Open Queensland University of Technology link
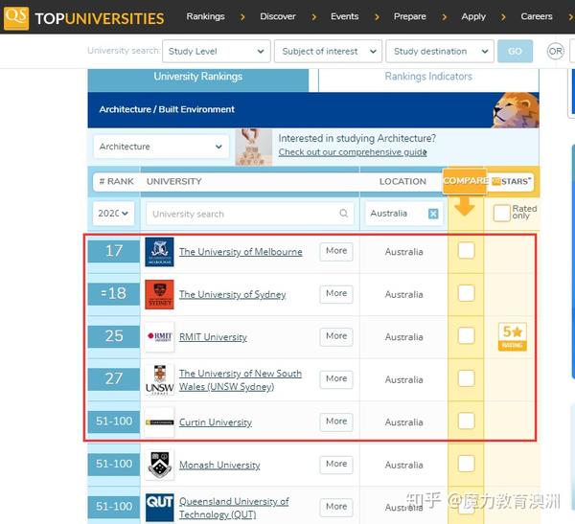 (x=234, y=508)
